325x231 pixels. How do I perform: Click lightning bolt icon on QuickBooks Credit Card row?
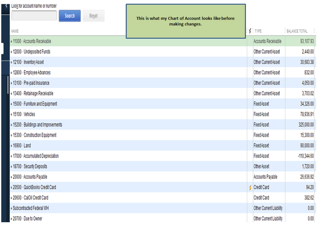pyautogui.click(x=250, y=187)
